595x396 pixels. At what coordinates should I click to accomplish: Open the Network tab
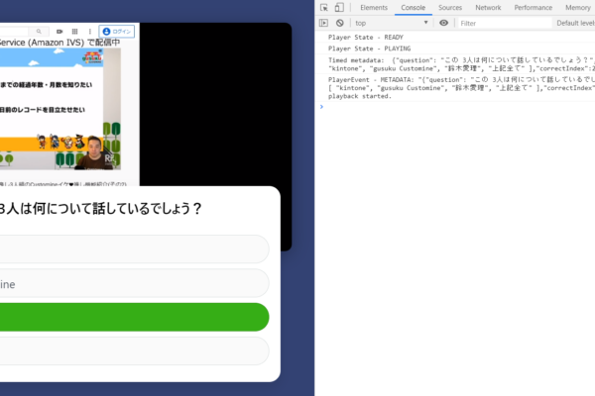click(488, 8)
